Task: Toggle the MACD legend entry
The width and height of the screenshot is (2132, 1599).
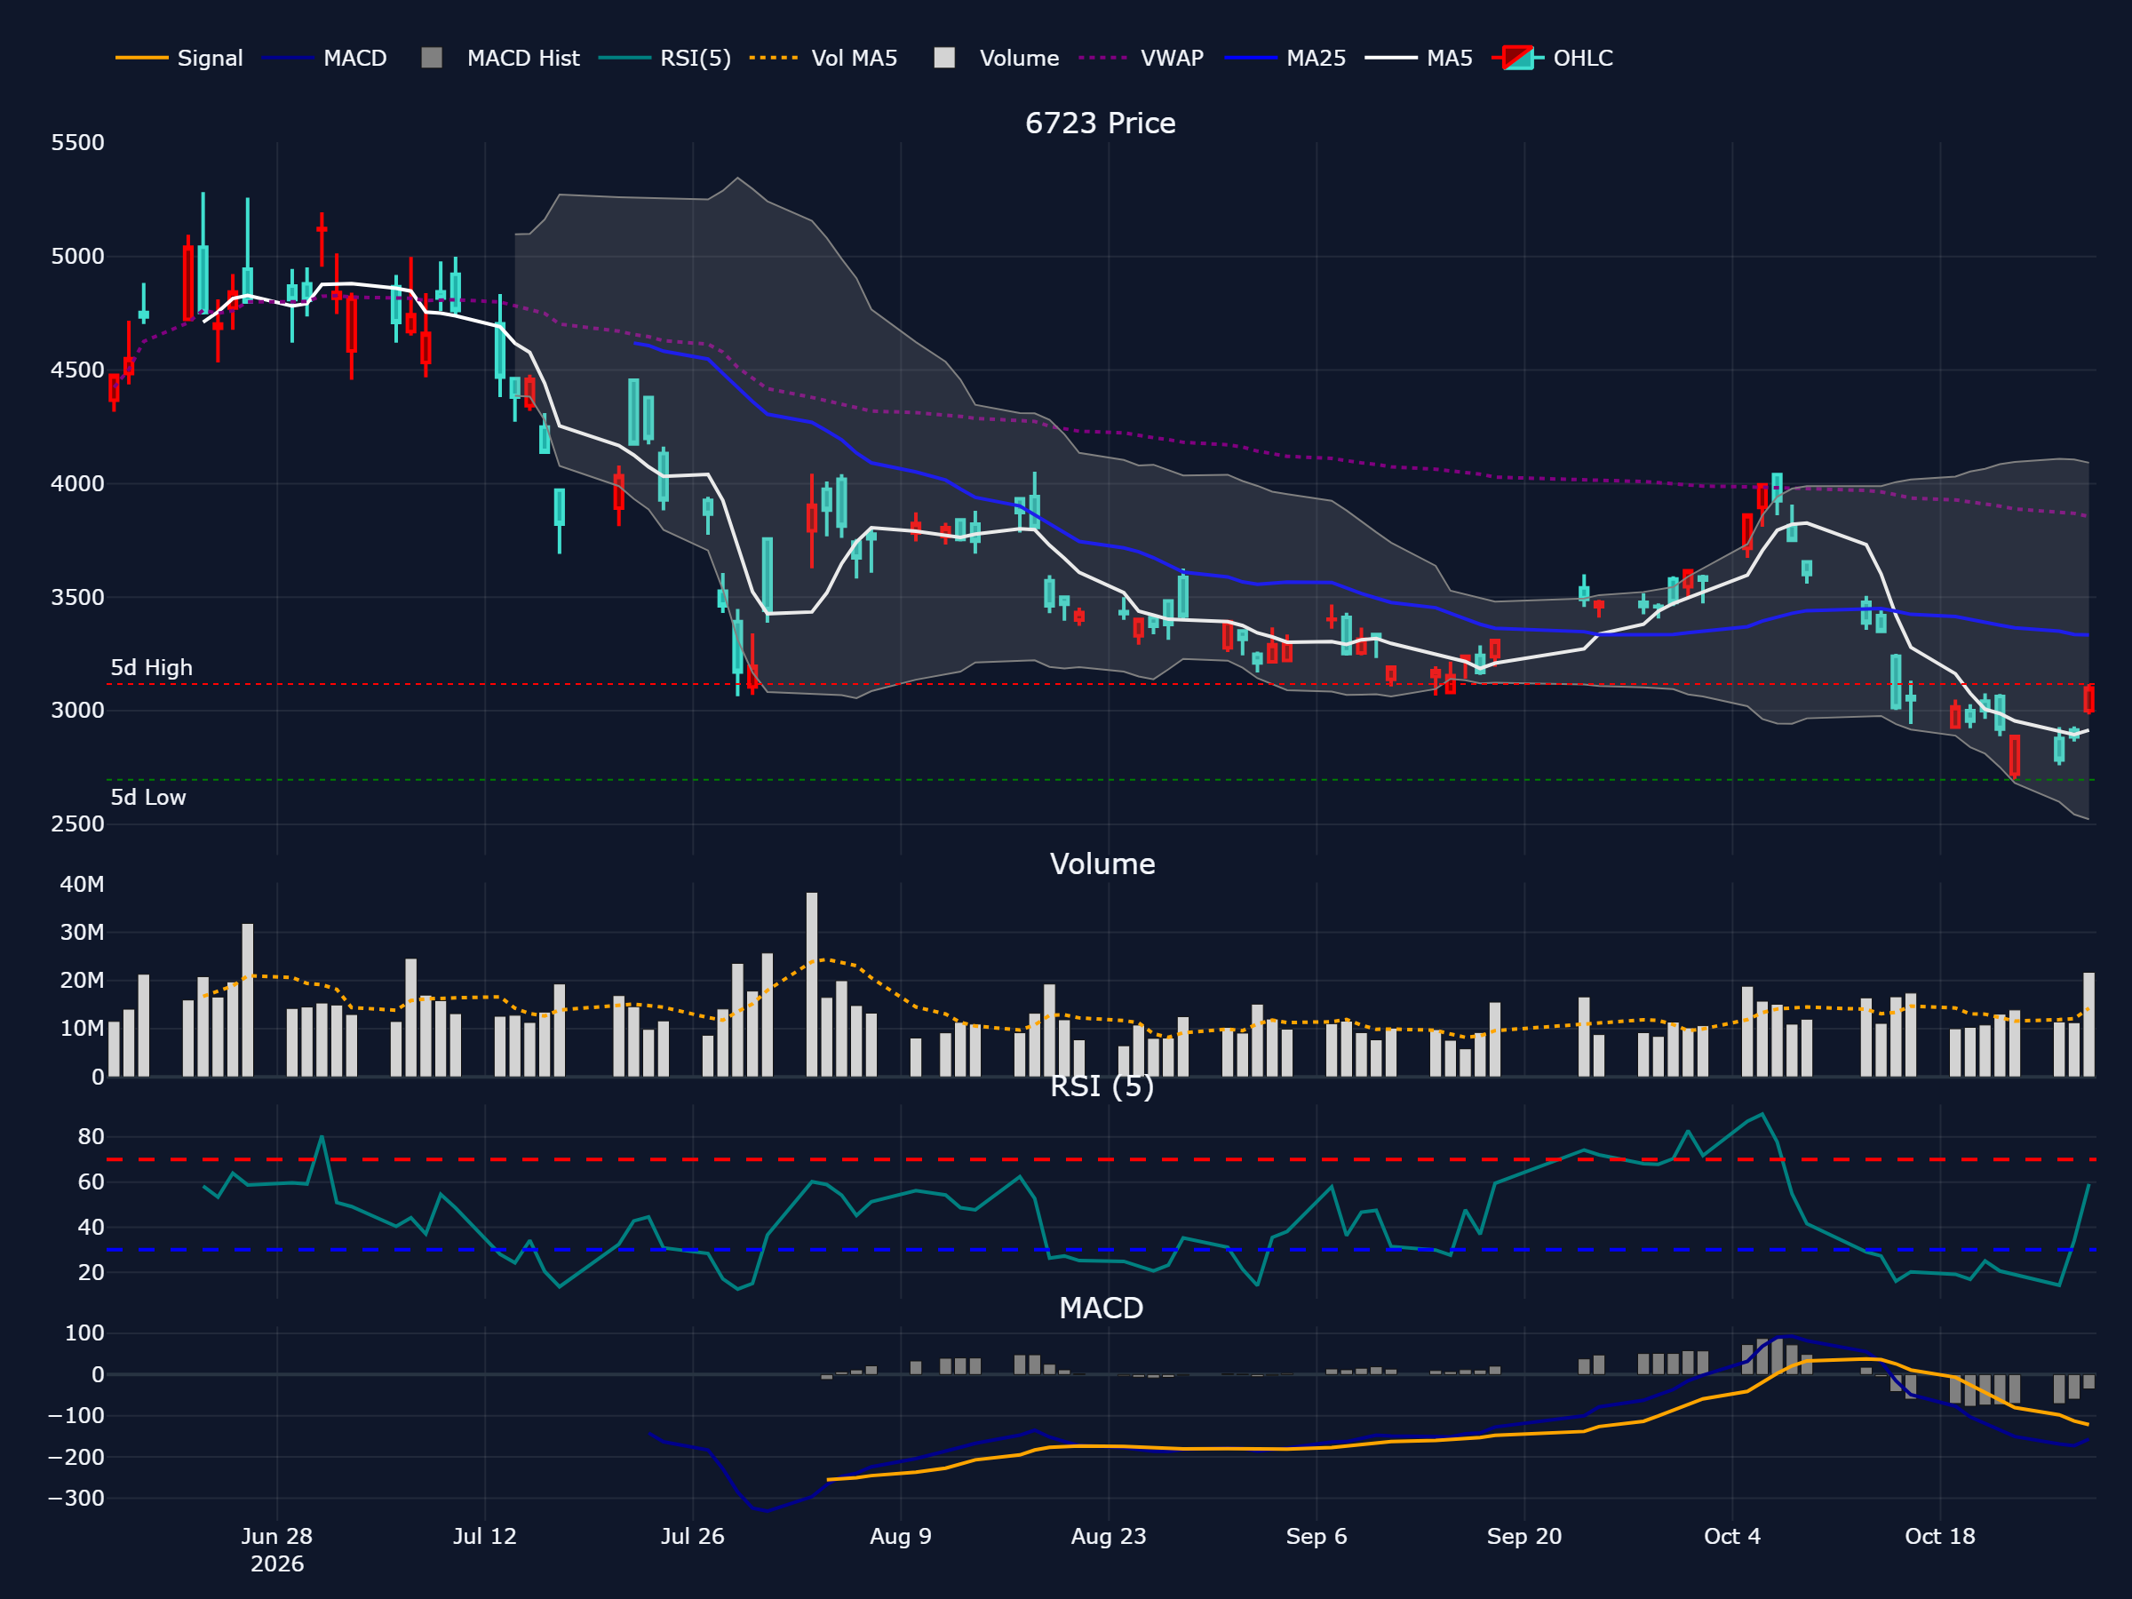Action: (325, 58)
